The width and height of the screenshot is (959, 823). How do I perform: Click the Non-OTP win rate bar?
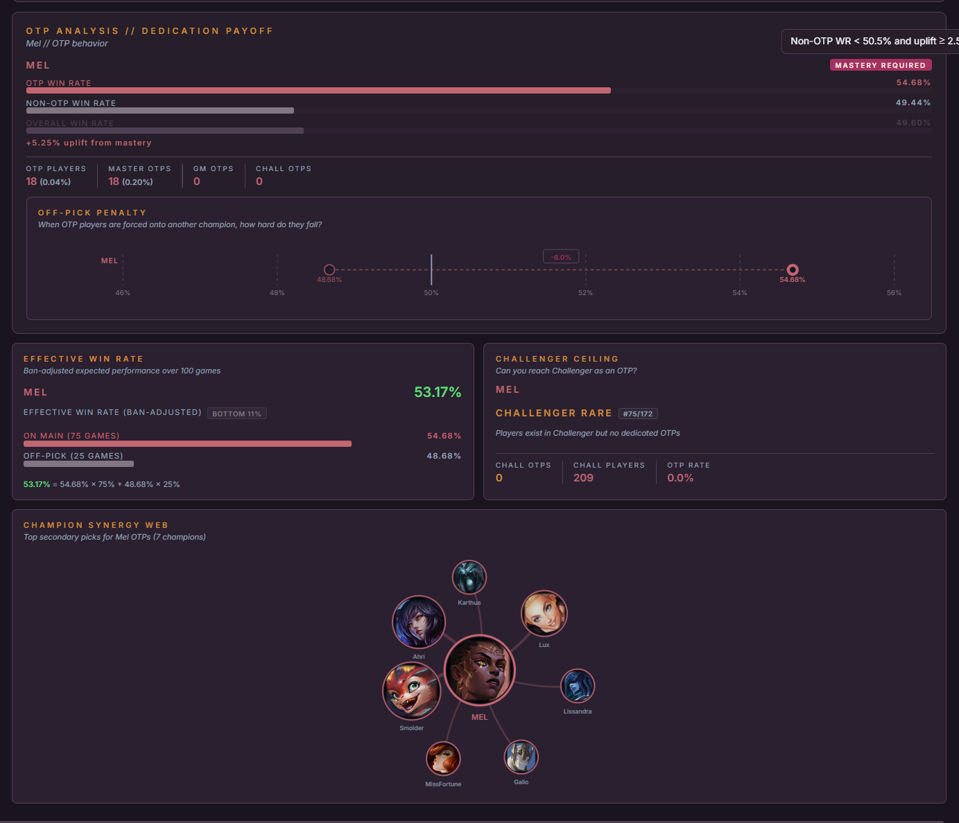tap(160, 110)
